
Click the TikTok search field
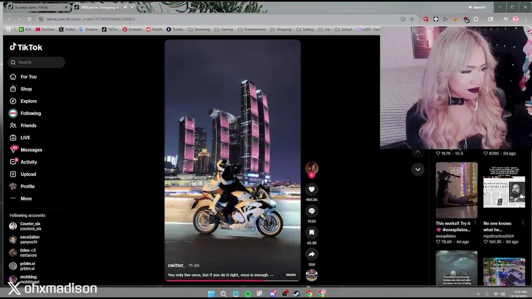click(x=37, y=62)
